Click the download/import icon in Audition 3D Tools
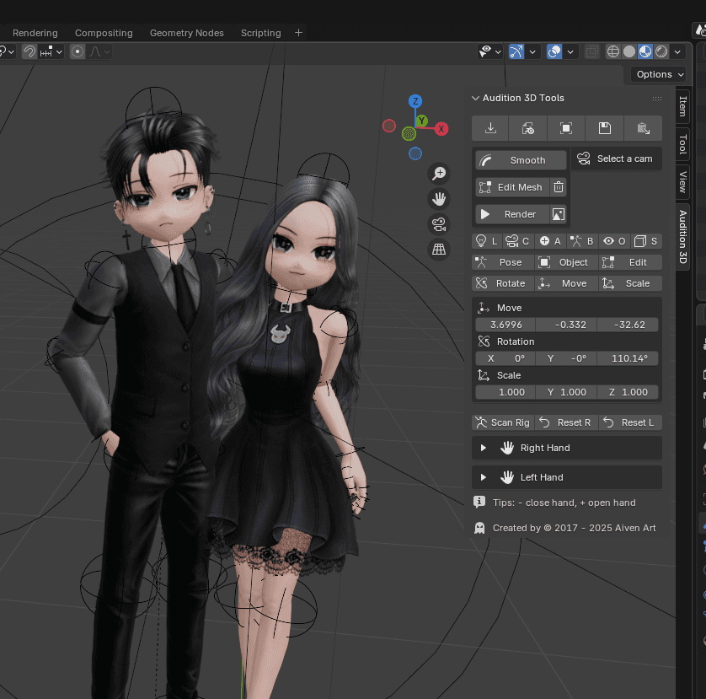This screenshot has height=699, width=706. [489, 127]
